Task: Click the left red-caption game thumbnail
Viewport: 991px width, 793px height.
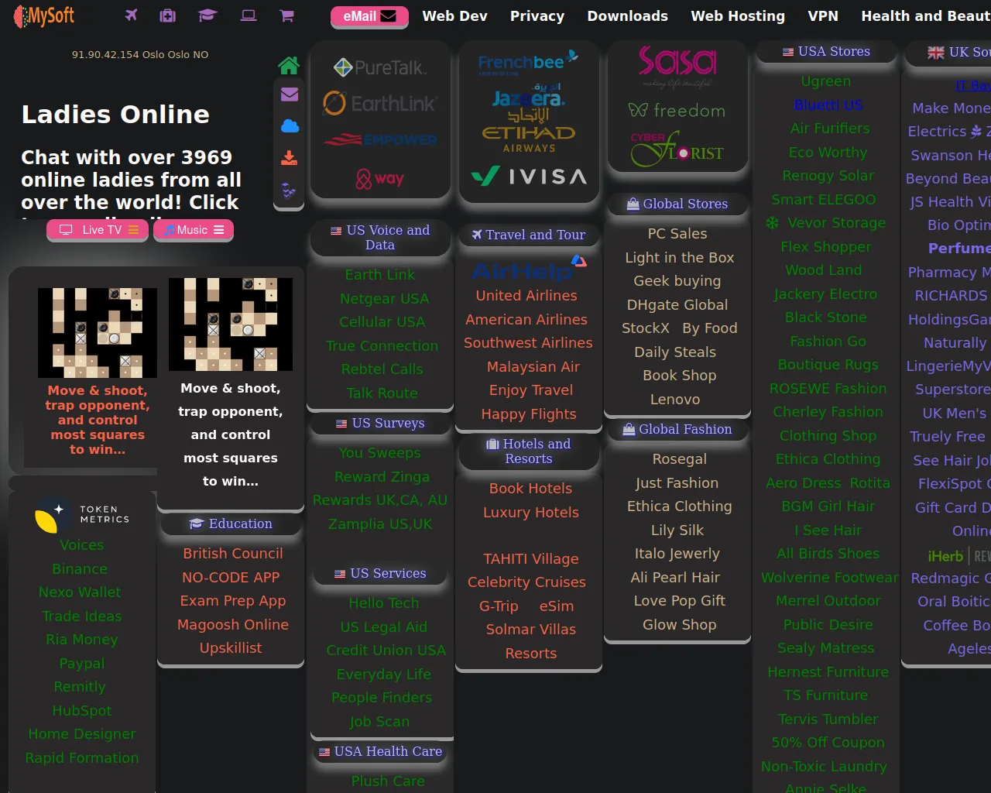Action: (x=98, y=333)
